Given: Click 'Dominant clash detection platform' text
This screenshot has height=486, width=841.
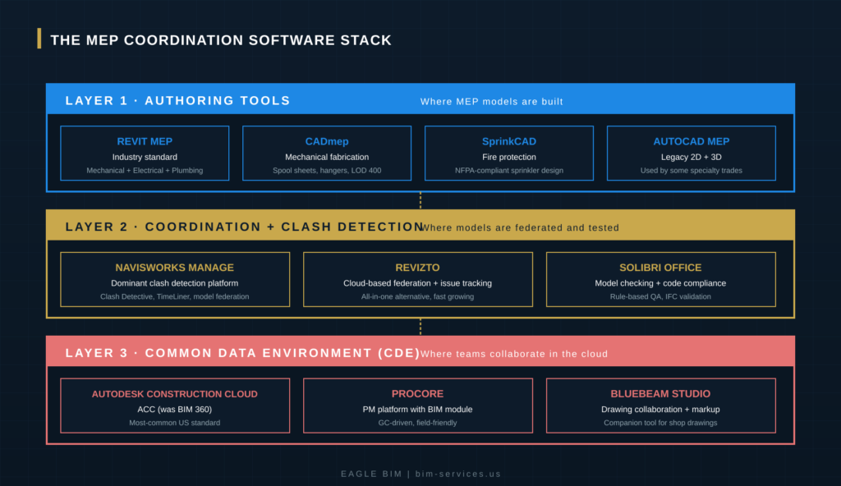Looking at the screenshot, I should pos(175,283).
